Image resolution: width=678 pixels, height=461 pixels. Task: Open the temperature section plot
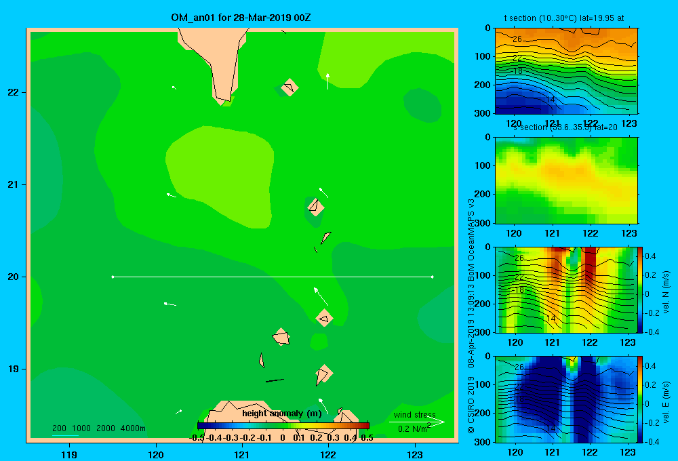click(x=566, y=71)
